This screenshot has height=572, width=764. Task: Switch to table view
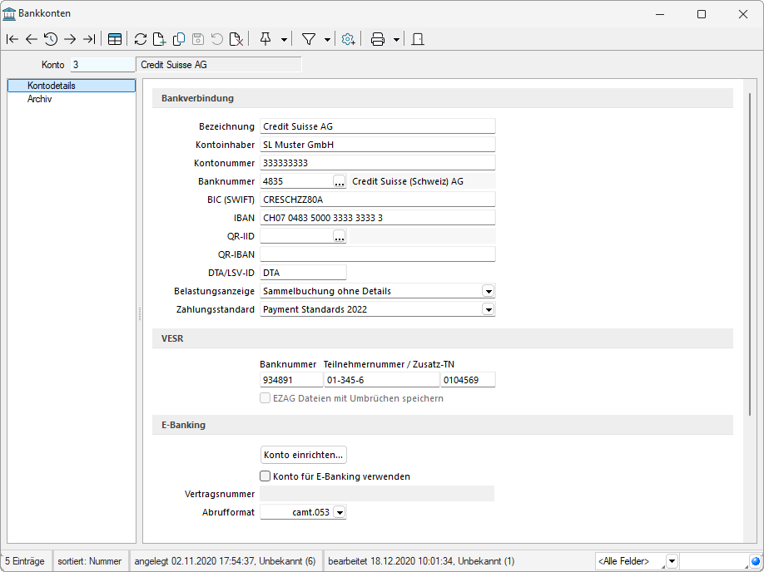coord(115,39)
